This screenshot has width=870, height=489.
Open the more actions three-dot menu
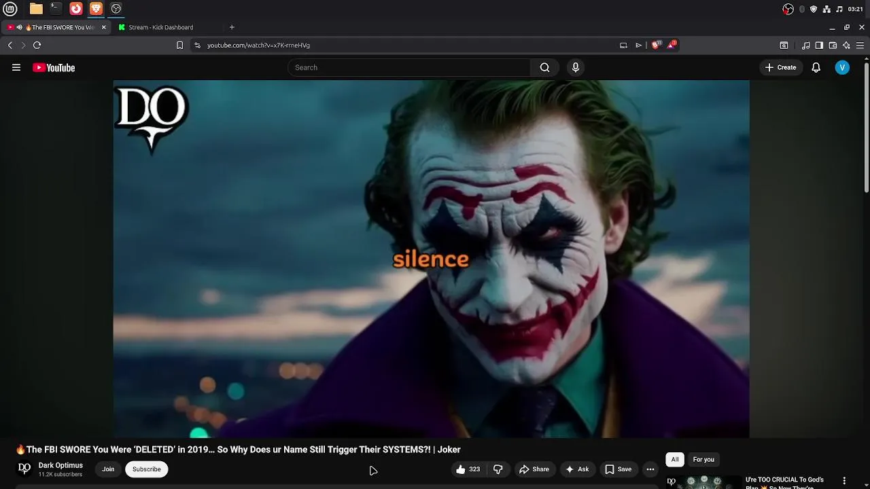[x=650, y=469]
